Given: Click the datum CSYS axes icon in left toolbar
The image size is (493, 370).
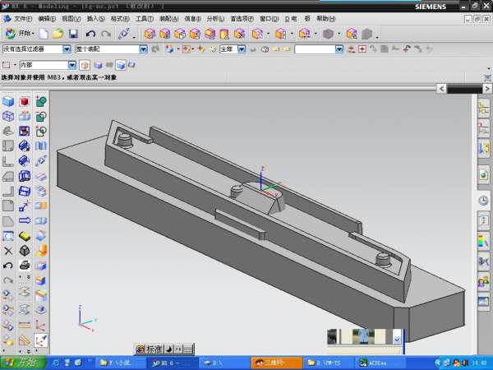Looking at the screenshot, I should click(x=41, y=325).
